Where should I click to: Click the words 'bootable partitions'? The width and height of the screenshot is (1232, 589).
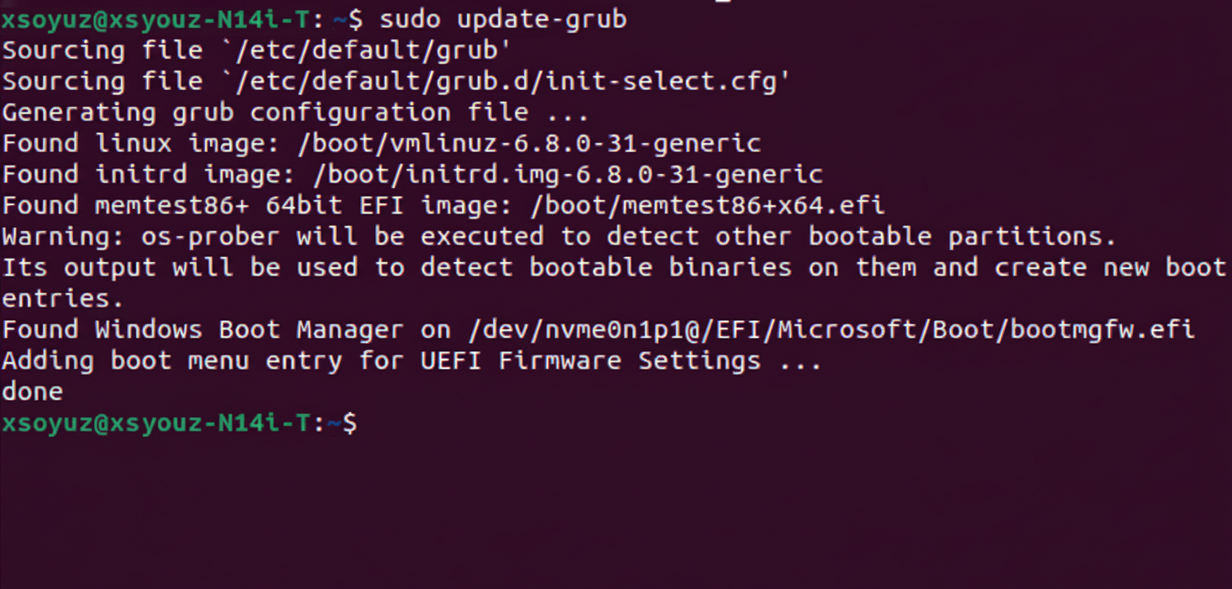click(962, 236)
